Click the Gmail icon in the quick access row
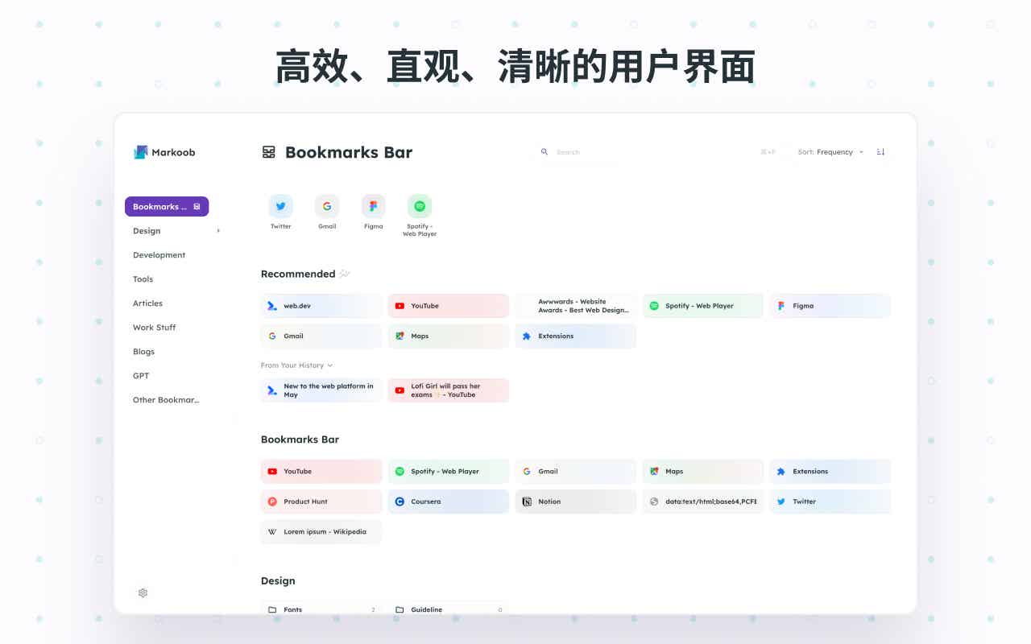Viewport: 1031px width, 644px height. coord(327,206)
